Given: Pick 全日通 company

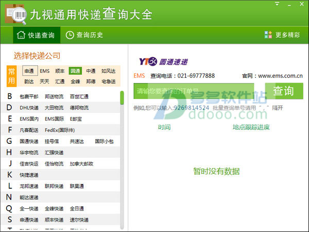Looking at the screenshot, I should point(77,208).
